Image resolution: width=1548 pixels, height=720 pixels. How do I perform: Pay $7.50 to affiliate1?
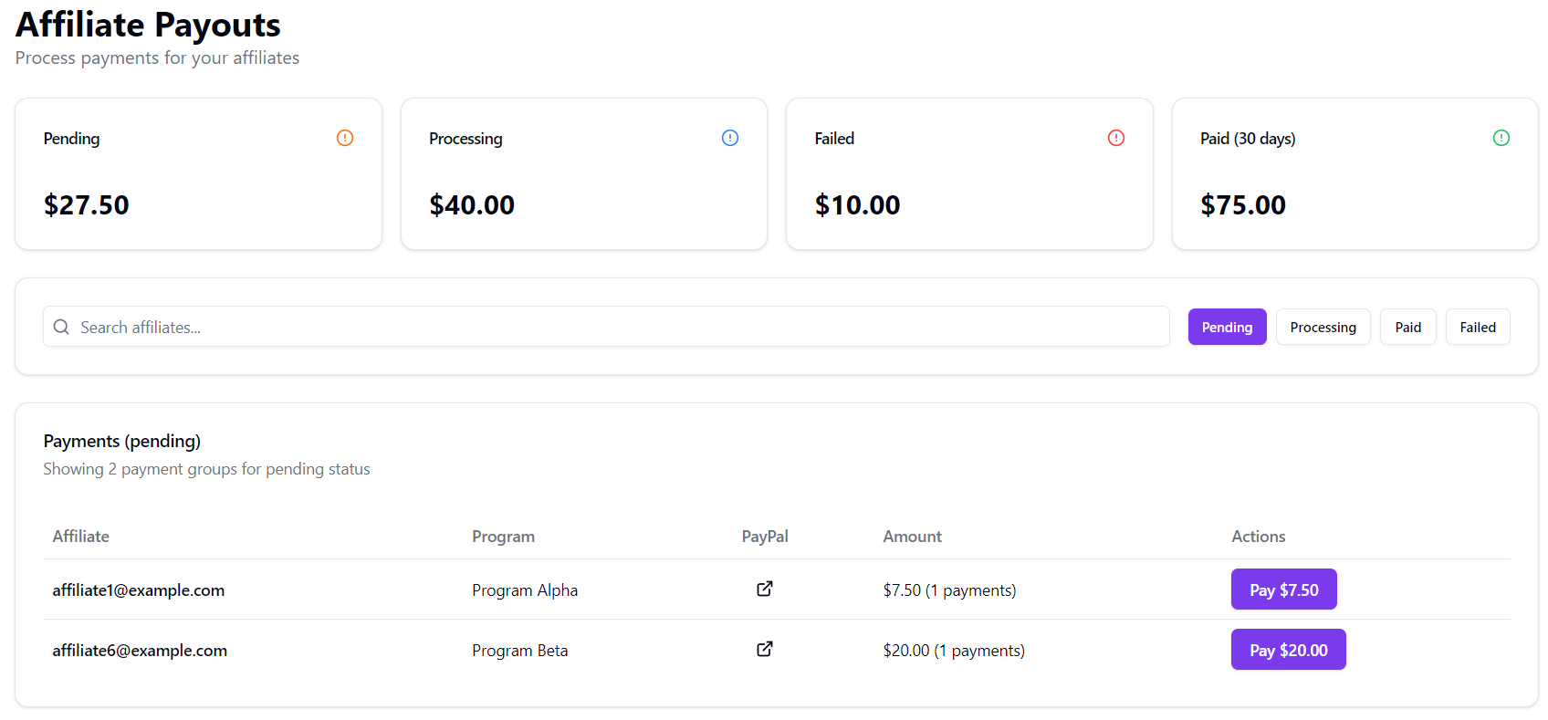(1283, 590)
